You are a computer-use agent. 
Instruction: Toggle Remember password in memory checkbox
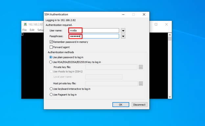pyautogui.click(x=51, y=42)
